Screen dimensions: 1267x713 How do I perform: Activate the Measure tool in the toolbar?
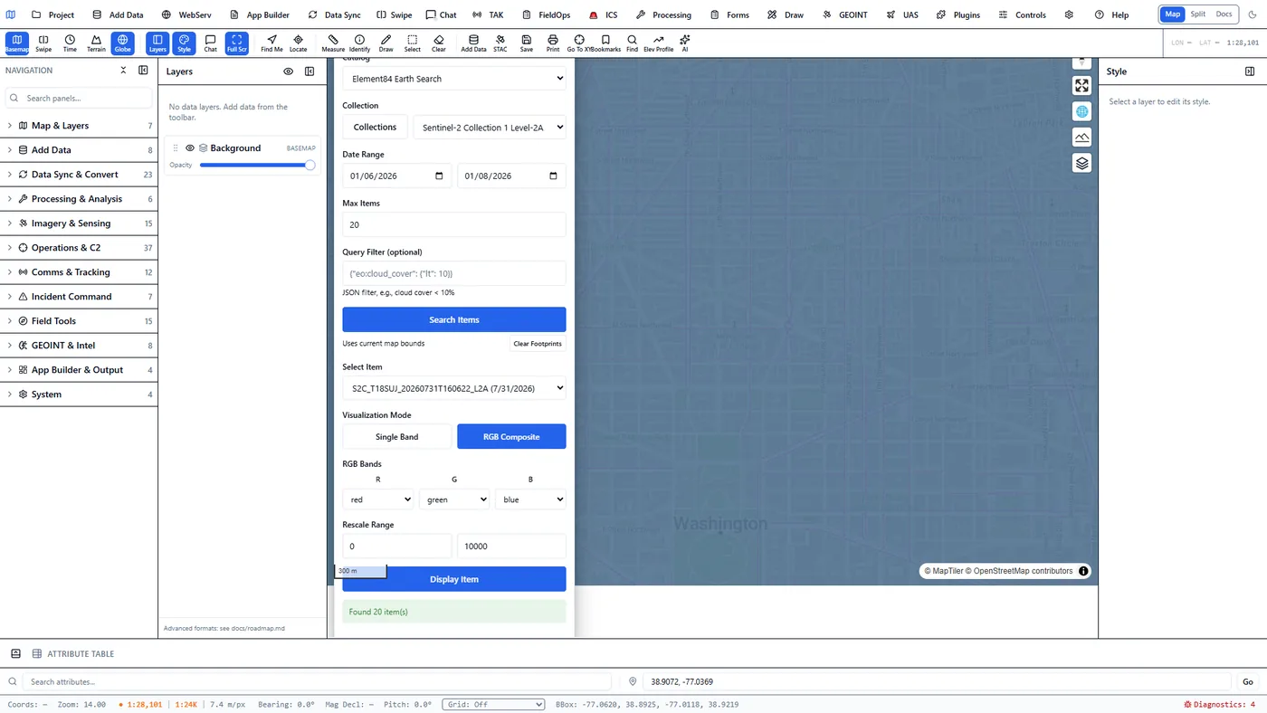pos(333,43)
